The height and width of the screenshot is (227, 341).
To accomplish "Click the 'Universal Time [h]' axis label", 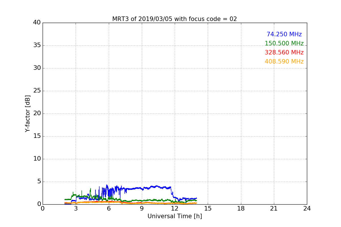I will tap(174, 216).
